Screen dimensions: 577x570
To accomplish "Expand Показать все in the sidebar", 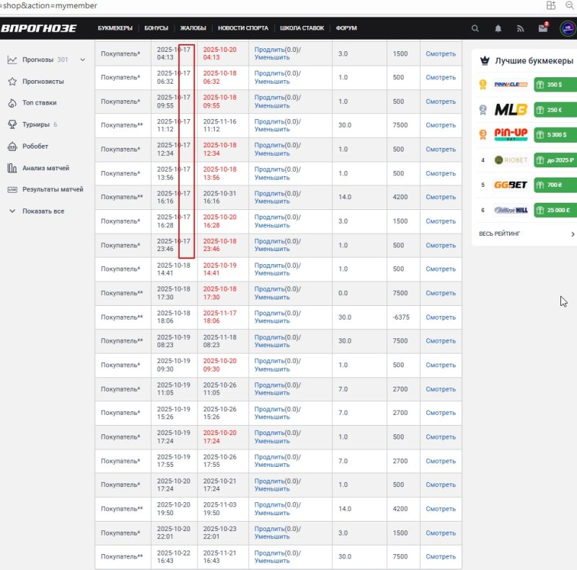I will click(43, 211).
